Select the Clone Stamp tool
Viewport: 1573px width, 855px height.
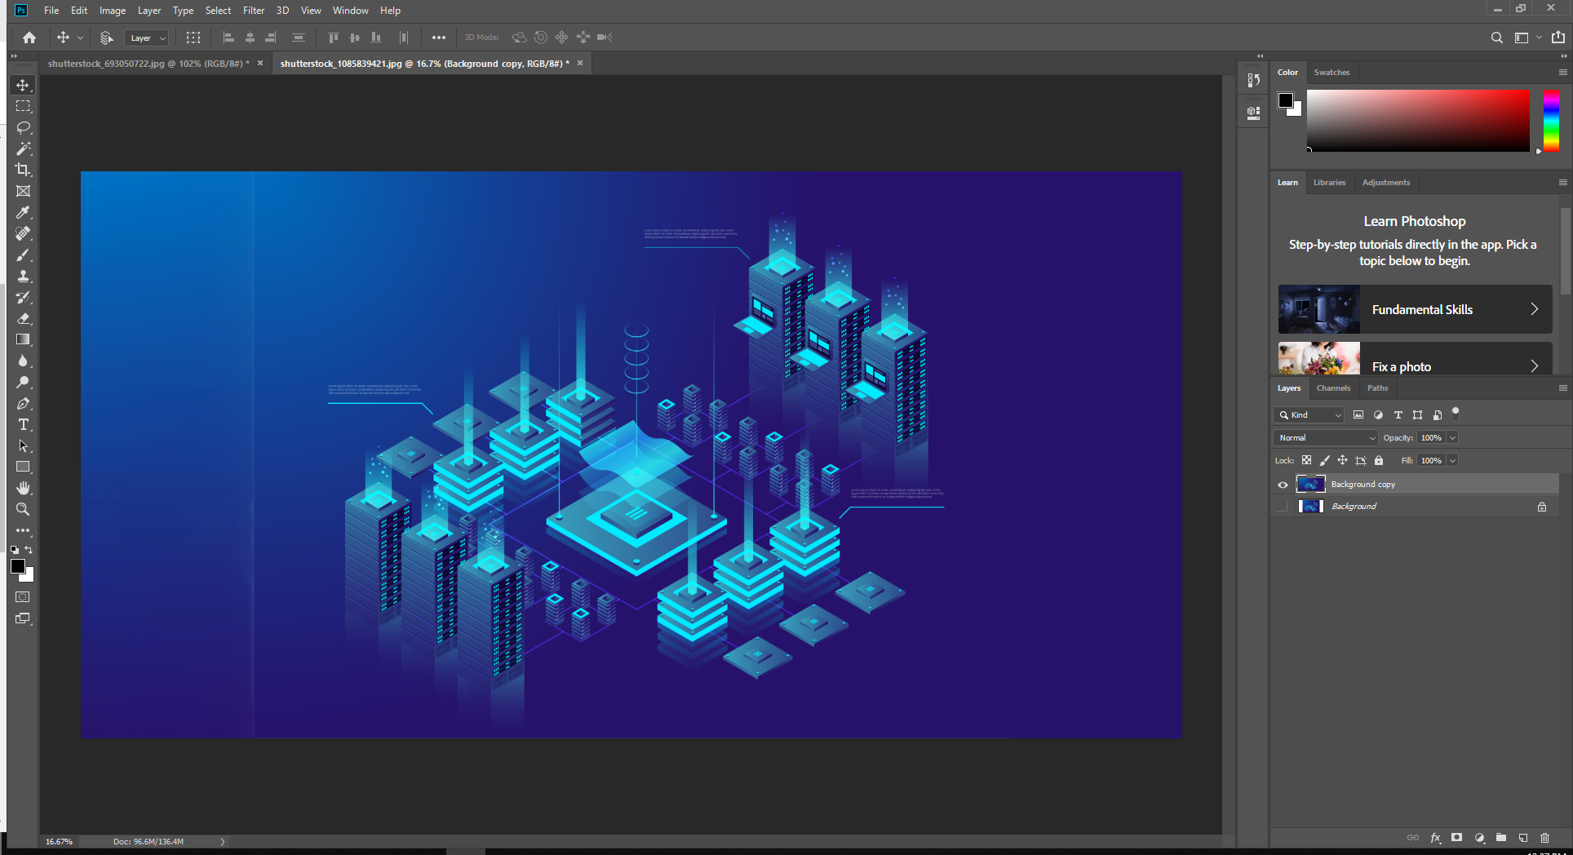[23, 276]
